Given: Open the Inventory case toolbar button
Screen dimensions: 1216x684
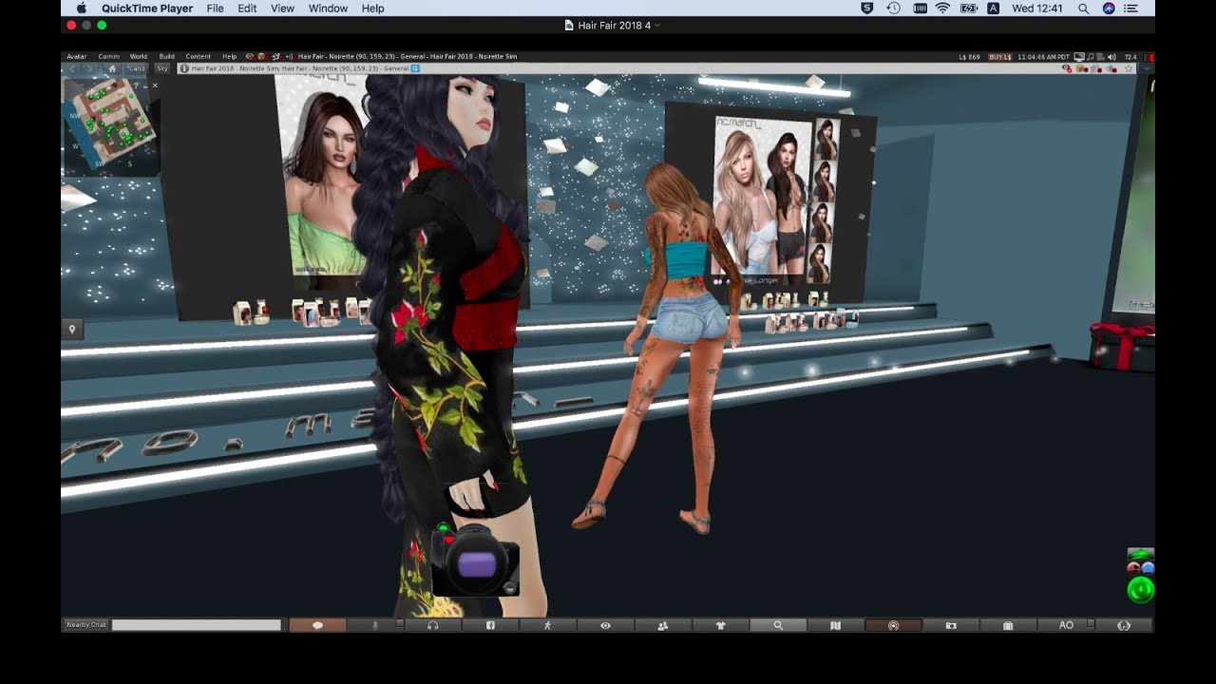Looking at the screenshot, I should point(1008,625).
